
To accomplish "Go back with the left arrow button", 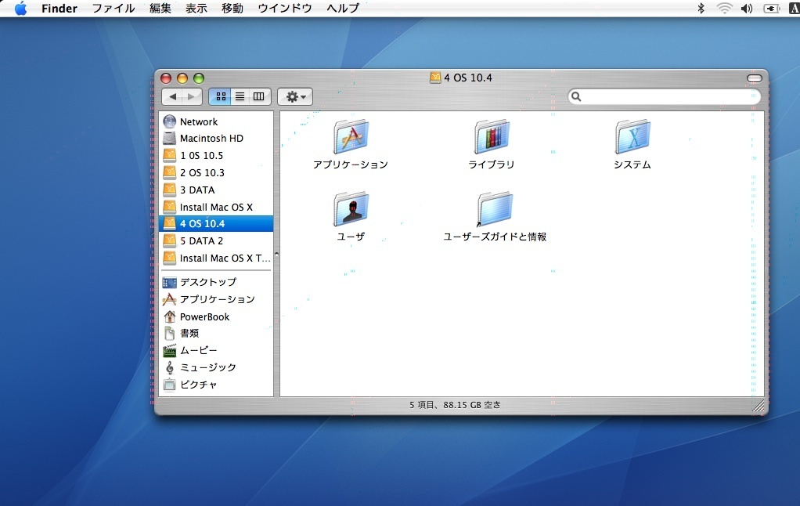I will pos(172,96).
